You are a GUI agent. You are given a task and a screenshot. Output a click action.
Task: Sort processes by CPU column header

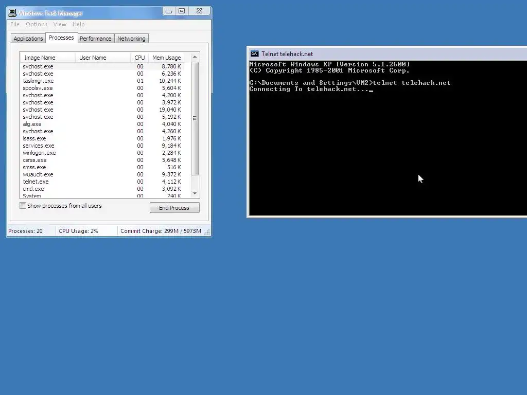(x=139, y=58)
